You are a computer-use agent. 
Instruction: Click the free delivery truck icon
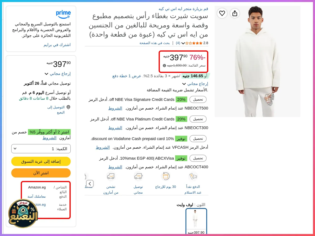pyautogui.click(x=138, y=176)
